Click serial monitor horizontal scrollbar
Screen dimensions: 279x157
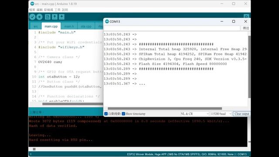point(165,109)
